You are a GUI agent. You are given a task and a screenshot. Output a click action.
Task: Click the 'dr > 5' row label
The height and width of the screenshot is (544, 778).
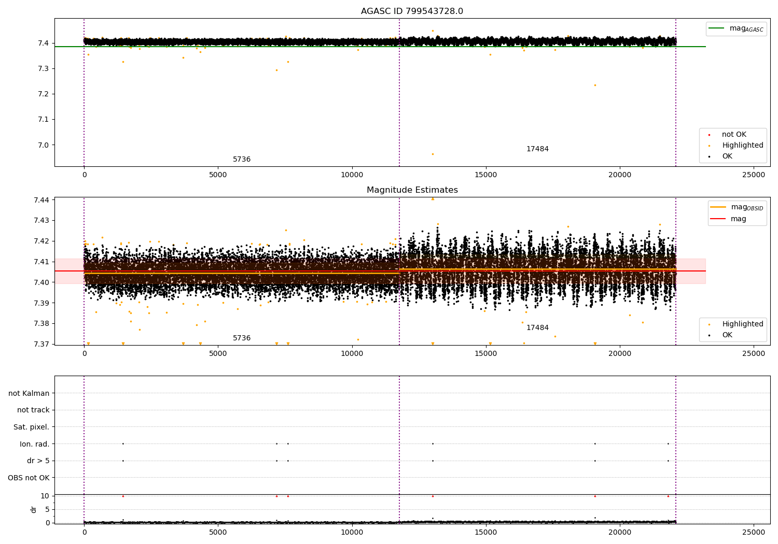(38, 461)
